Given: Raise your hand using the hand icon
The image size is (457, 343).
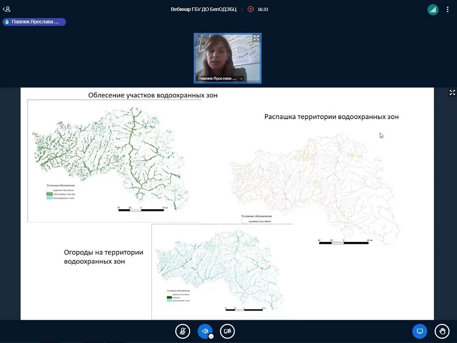Looking at the screenshot, I should [x=442, y=331].
